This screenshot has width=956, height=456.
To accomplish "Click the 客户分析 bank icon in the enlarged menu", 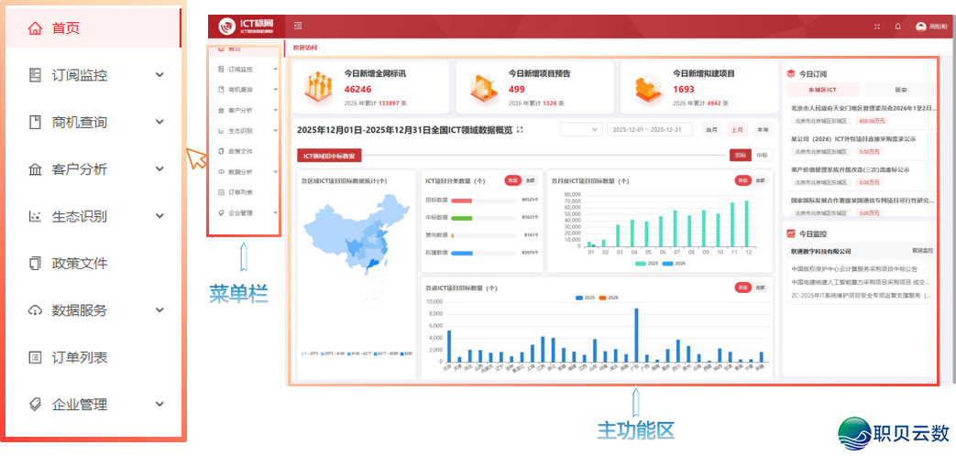I will pos(36,169).
